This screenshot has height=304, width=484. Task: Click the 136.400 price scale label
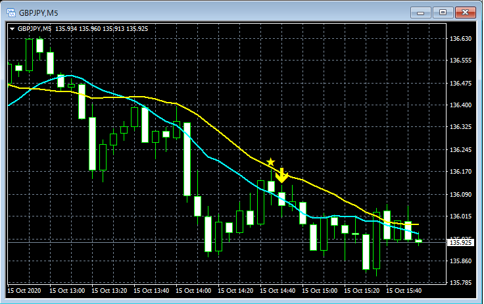tap(460, 105)
